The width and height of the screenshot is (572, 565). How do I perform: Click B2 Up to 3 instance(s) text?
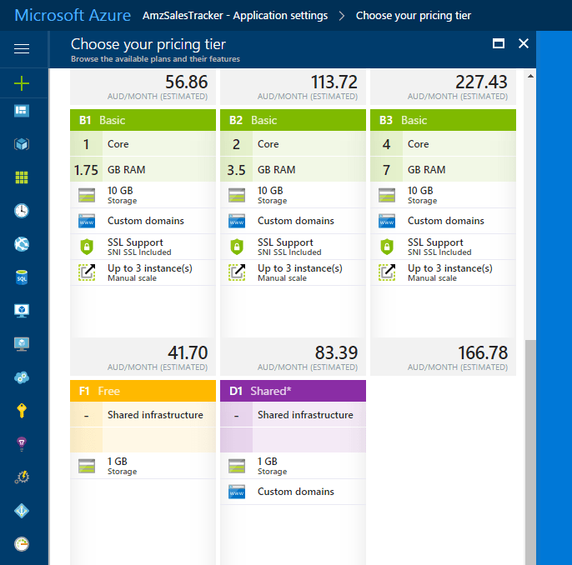300,268
